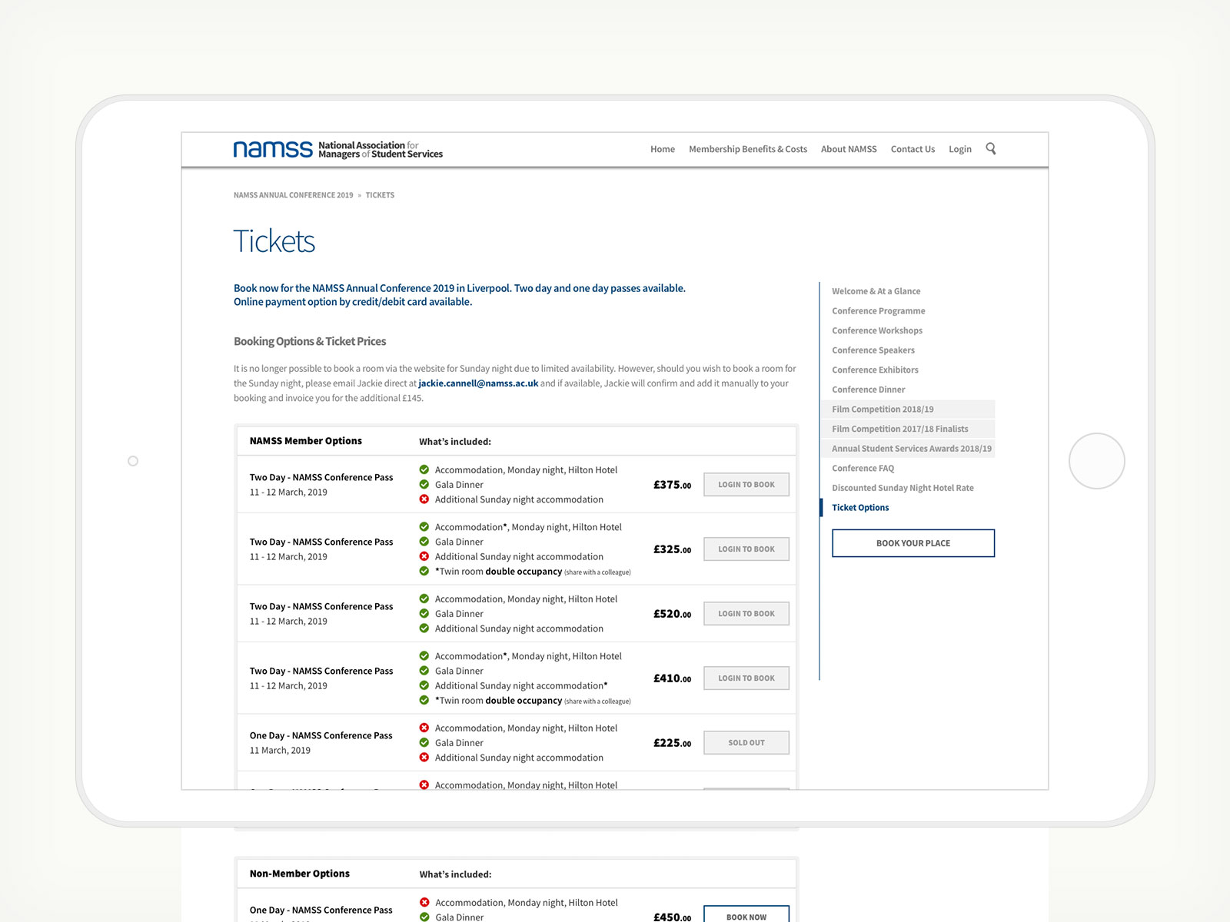Open Film Competition 2018/19 link
The height and width of the screenshot is (922, 1230).
pos(908,410)
